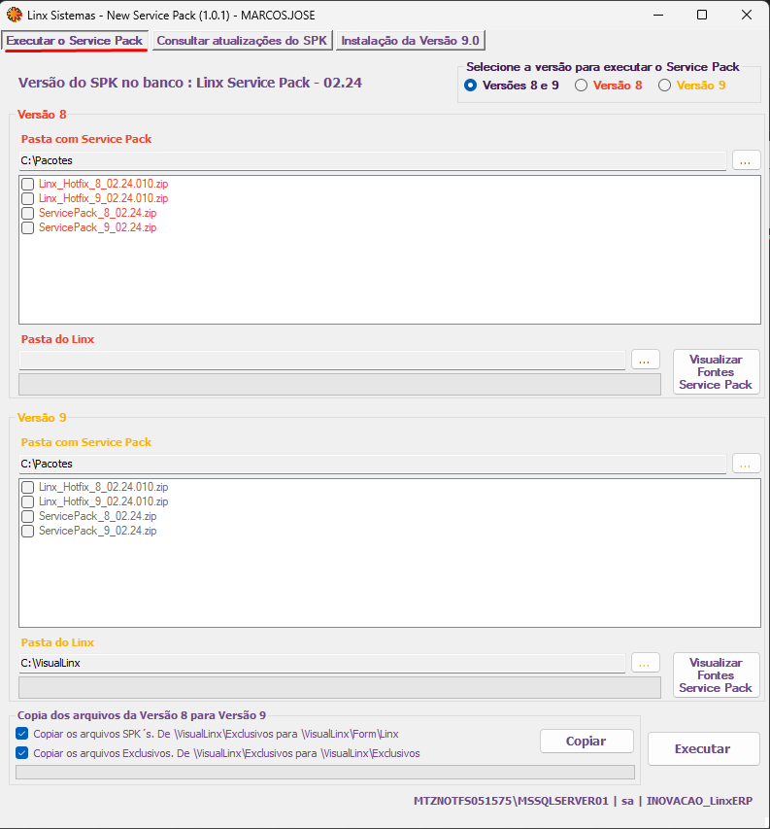Viewport: 770px width, 829px height.
Task: Uncheck Copiar os arquivos Exclusivos option
Action: (21, 753)
